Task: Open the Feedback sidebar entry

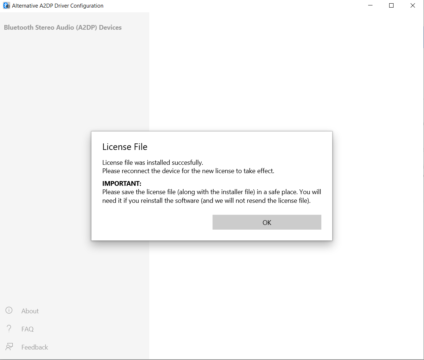Action: point(34,347)
